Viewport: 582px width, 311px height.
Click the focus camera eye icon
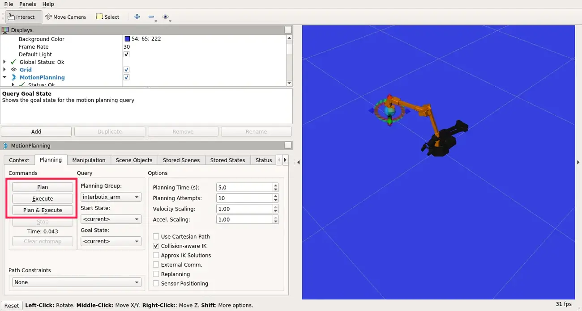165,17
